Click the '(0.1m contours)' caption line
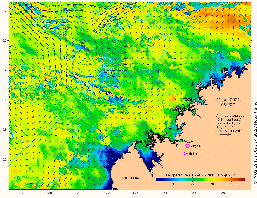This screenshot has height=198, width=257. point(229,119)
